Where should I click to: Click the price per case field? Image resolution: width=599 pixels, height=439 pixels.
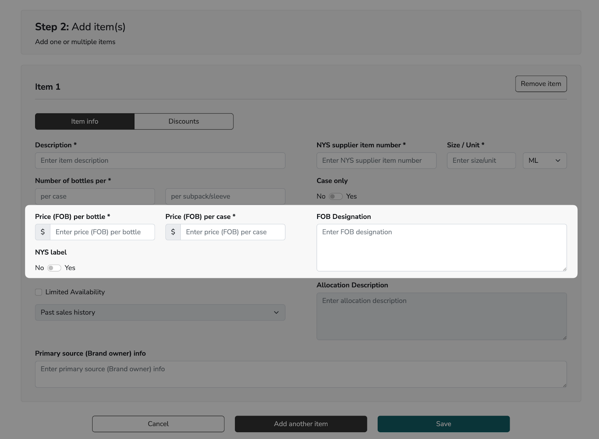(x=233, y=232)
